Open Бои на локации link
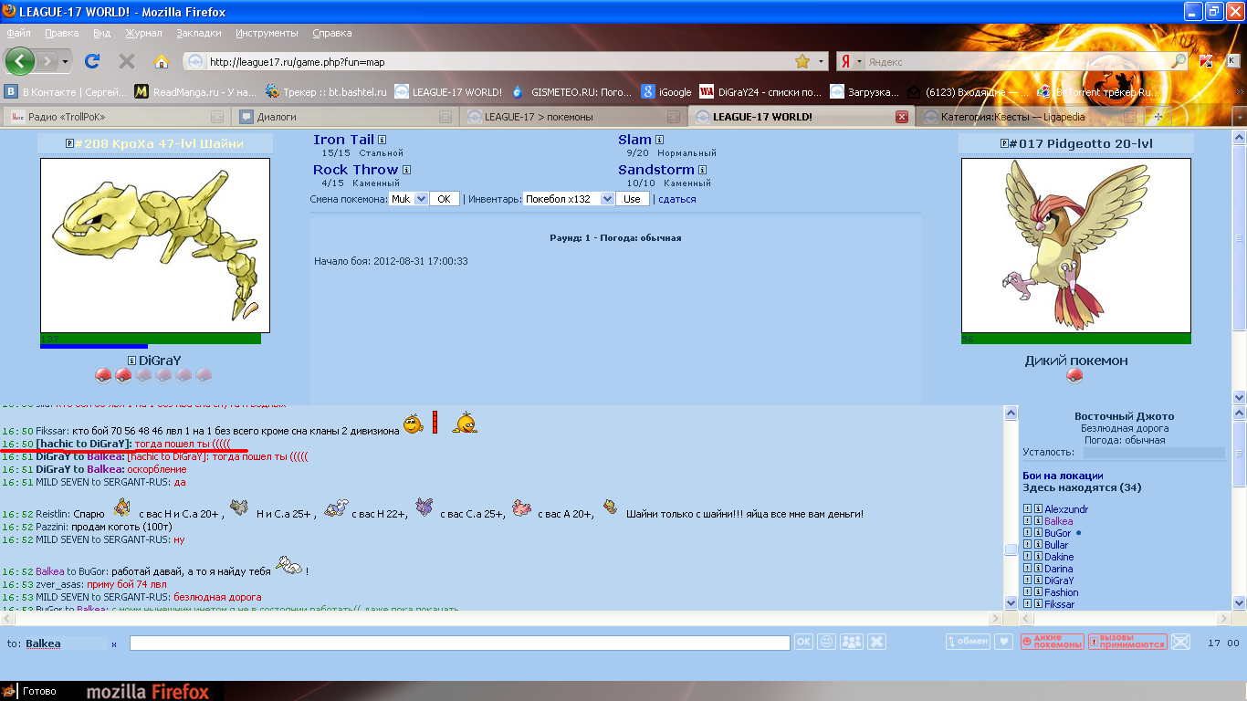This screenshot has width=1247, height=701. pyautogui.click(x=1063, y=476)
